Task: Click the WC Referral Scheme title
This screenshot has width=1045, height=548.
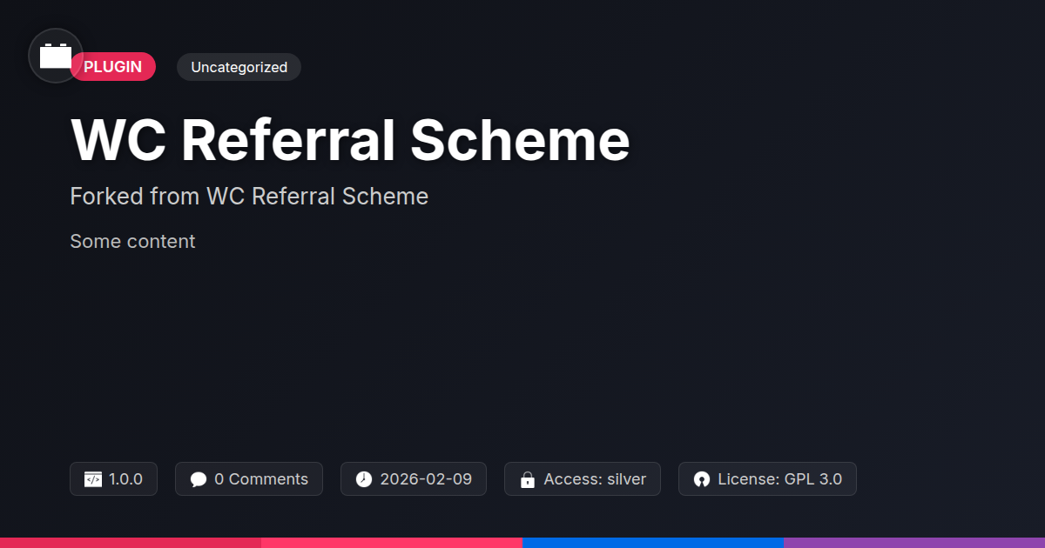Action: click(x=350, y=140)
